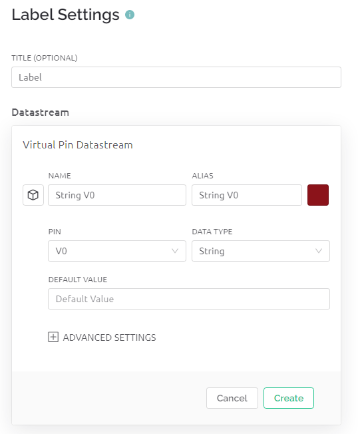
Task: Click the Cancel button
Action: tap(232, 398)
